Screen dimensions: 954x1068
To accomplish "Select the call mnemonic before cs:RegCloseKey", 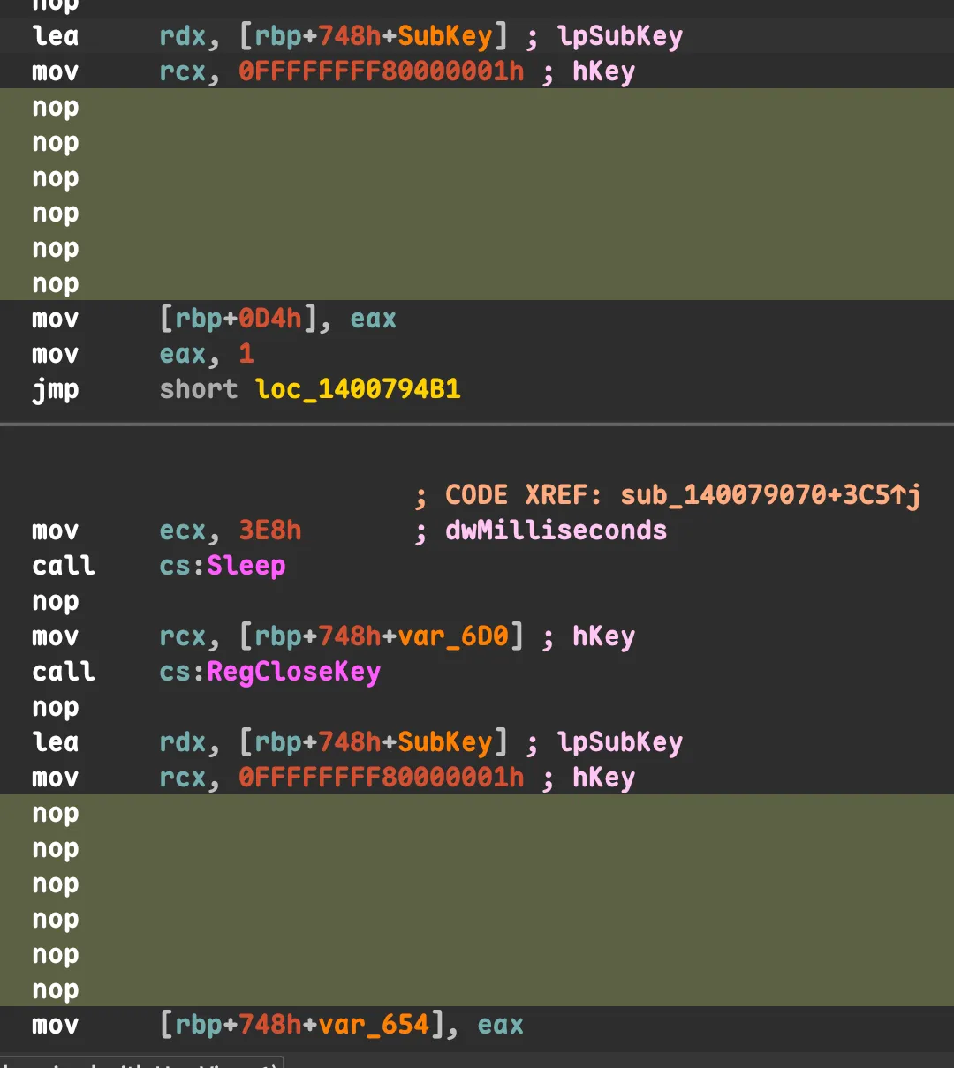I will point(63,672).
